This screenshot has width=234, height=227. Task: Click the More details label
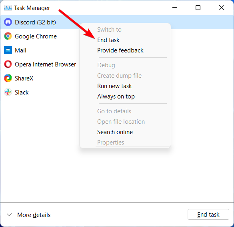click(34, 215)
